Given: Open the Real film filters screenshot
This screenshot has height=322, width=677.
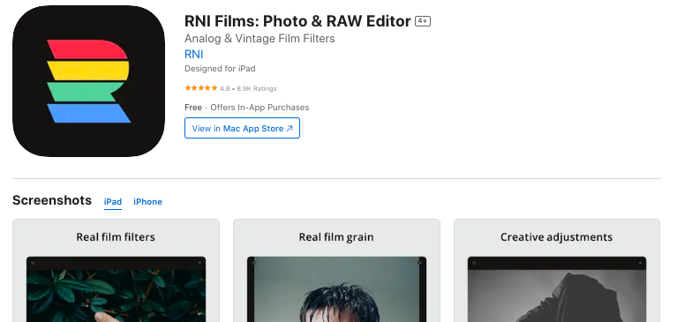Looking at the screenshot, I should point(116,271).
